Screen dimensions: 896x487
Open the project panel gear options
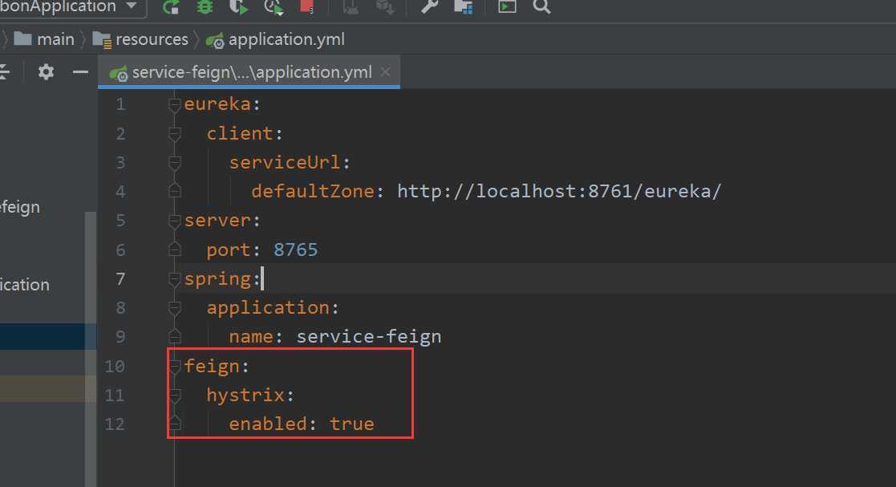point(46,72)
